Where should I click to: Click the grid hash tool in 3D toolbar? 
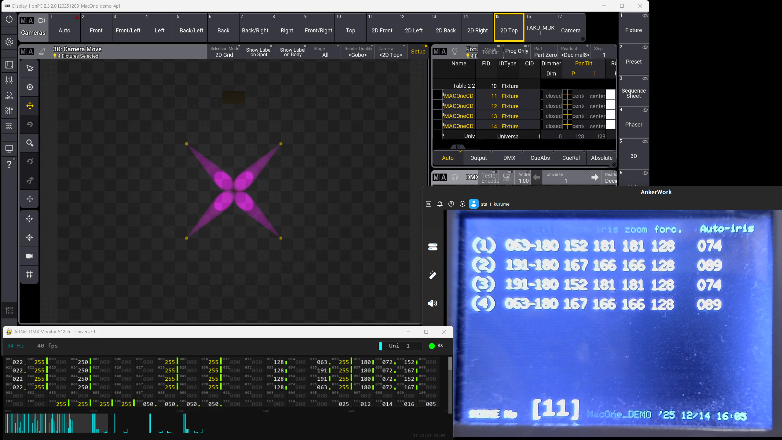pos(30,274)
